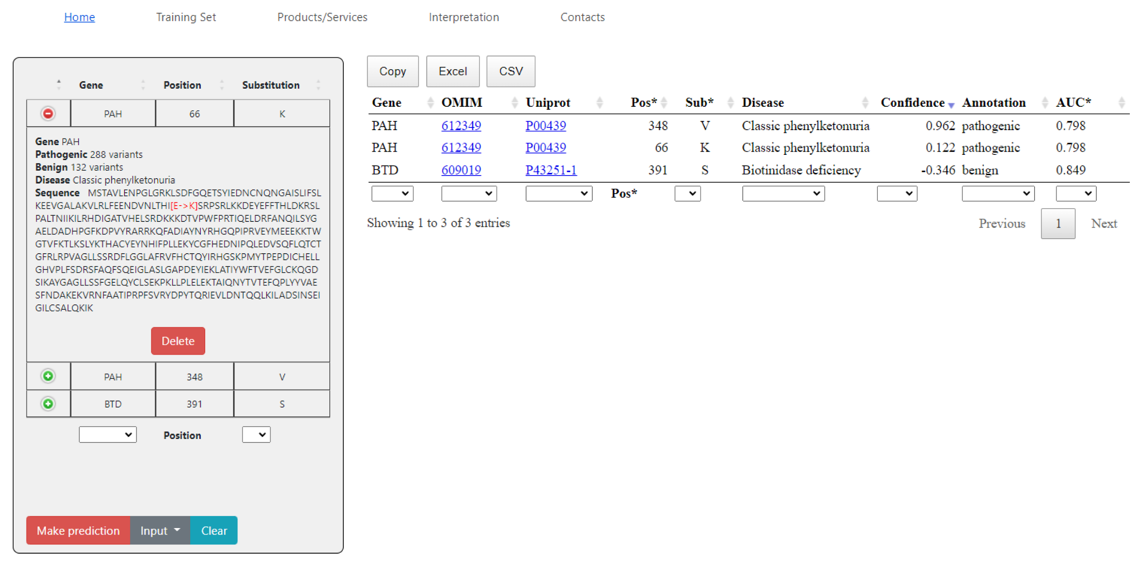Open substitution selector beside Position
The width and height of the screenshot is (1144, 562).
pyautogui.click(x=256, y=434)
